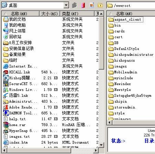Select the cards remote folder
Viewport: 155px width, 154px height.
click(x=117, y=31)
